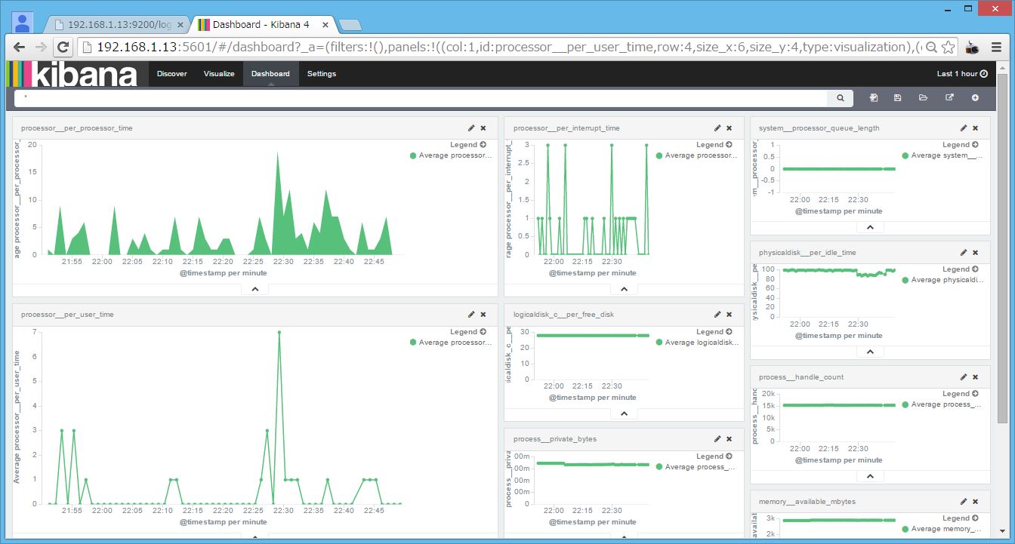1015x544 pixels.
Task: Load a saved dashboard
Action: click(x=923, y=97)
